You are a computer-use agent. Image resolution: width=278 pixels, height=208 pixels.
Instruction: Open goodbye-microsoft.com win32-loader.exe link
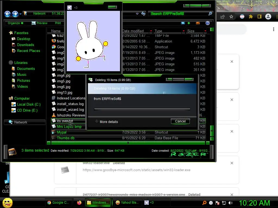point(137,170)
